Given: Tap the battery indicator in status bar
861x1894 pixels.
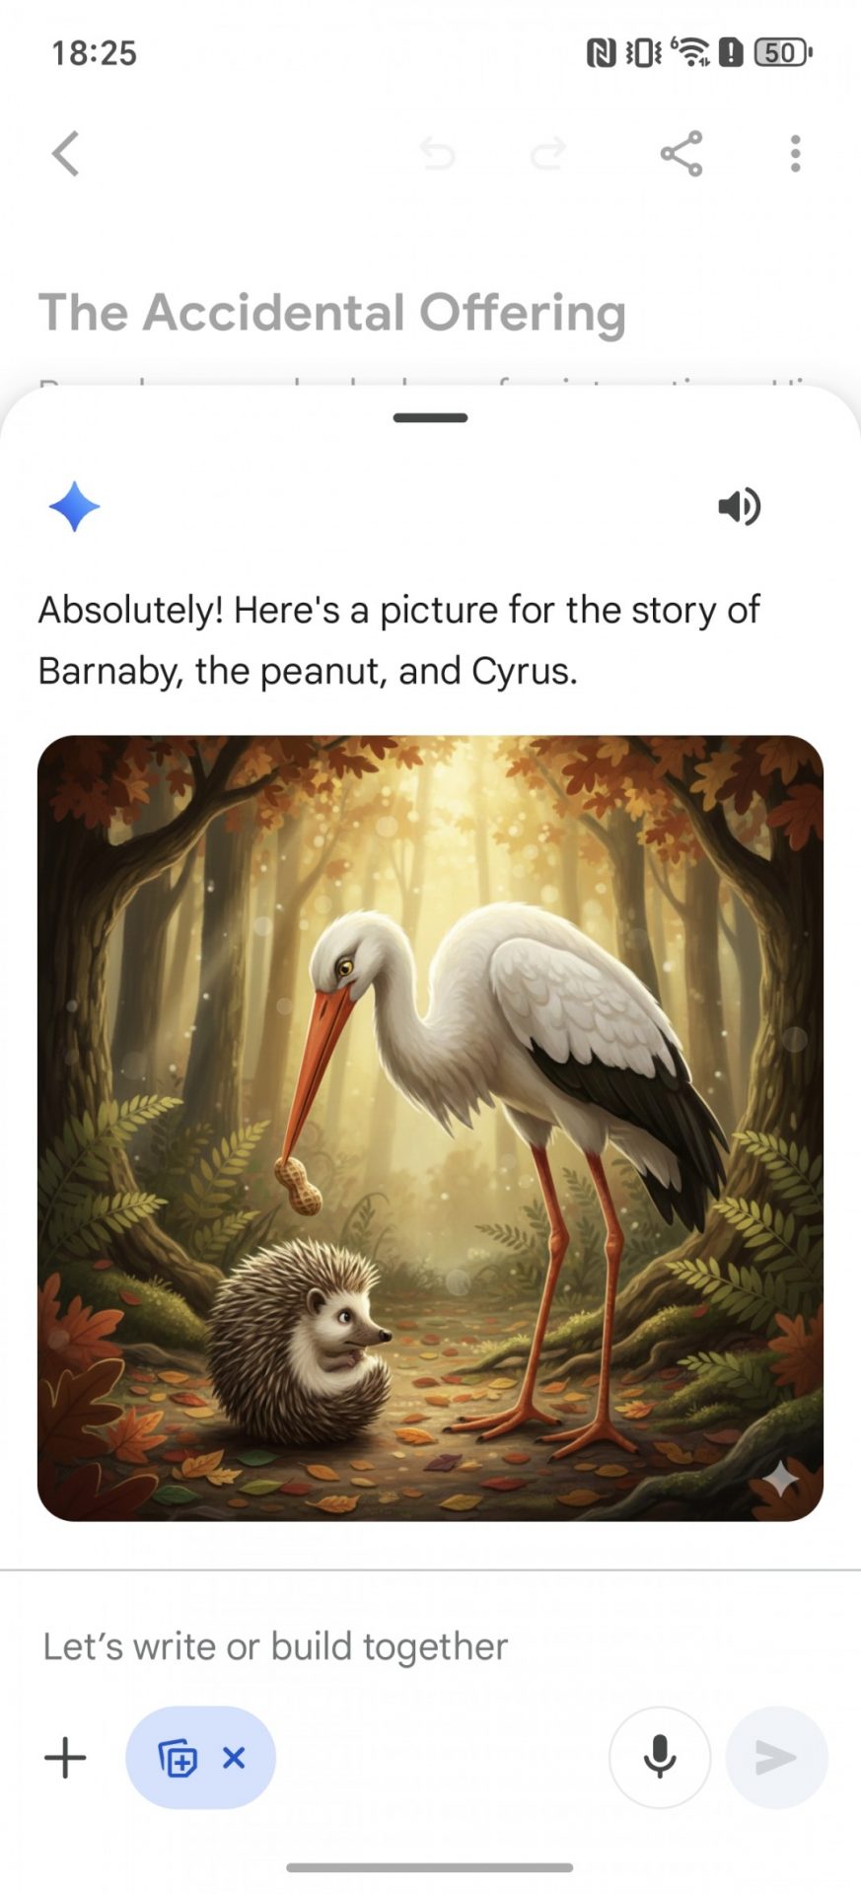Looking at the screenshot, I should pos(783,52).
